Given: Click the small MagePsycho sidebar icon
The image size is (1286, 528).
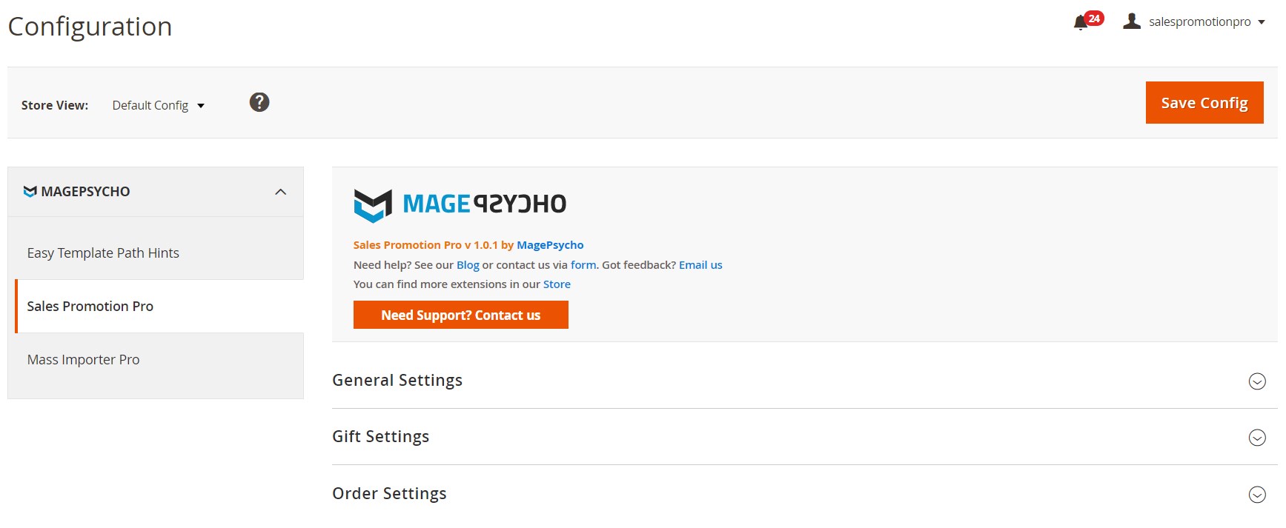Looking at the screenshot, I should [x=30, y=192].
